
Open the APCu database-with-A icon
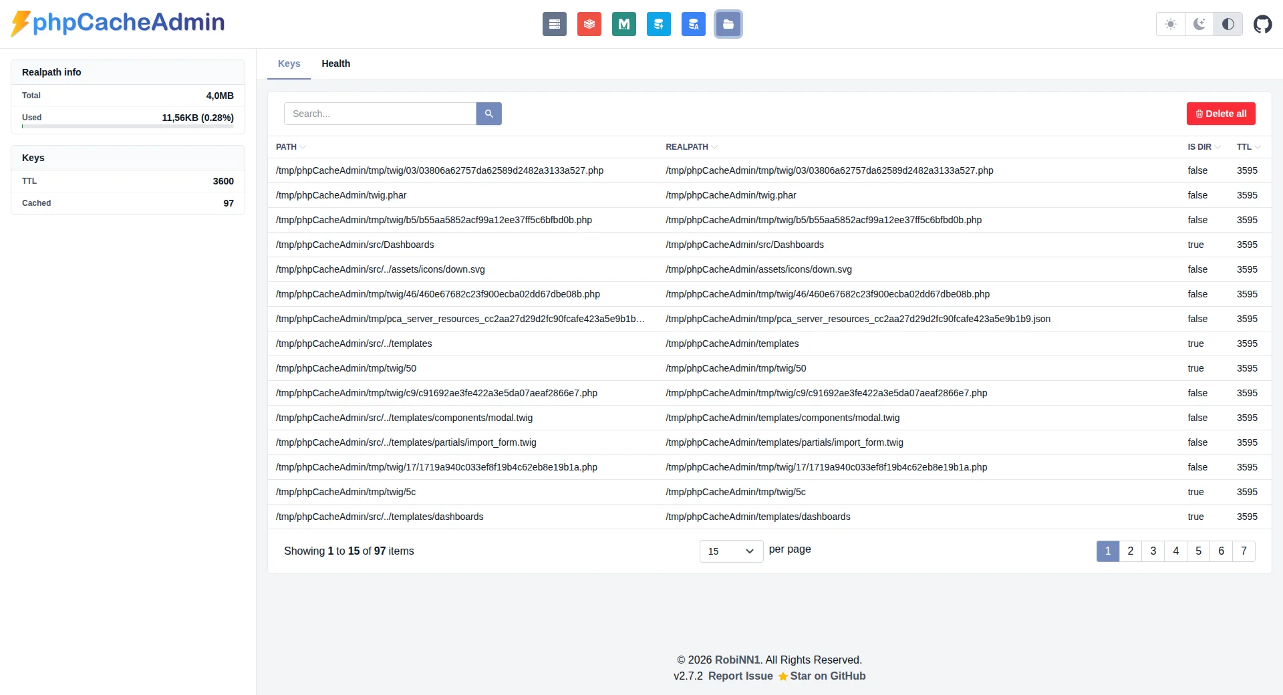click(693, 24)
